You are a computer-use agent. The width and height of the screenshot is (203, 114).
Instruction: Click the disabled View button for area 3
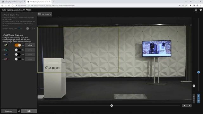(x=30, y=54)
